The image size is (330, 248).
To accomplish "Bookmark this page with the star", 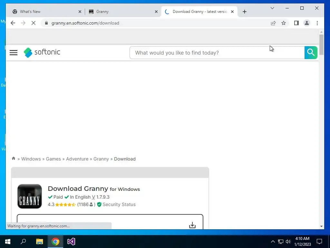I will 284,23.
